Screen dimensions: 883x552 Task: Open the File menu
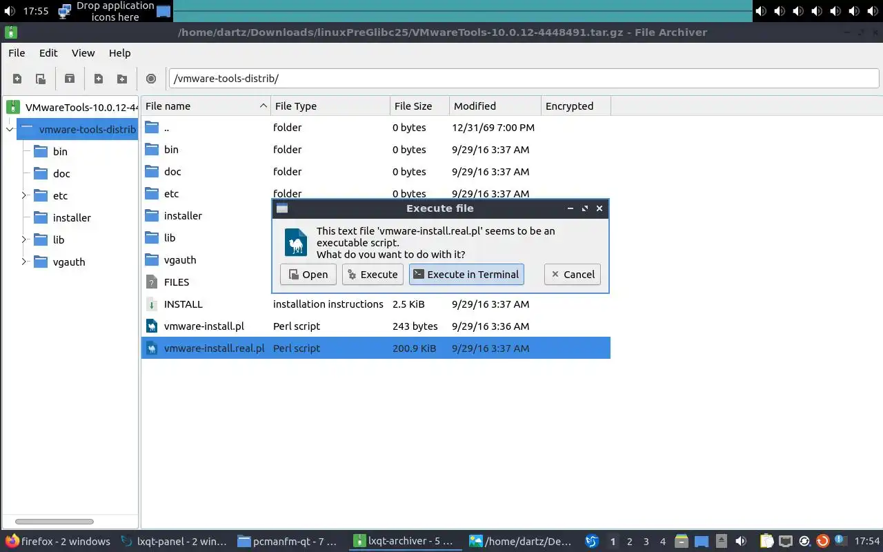pos(17,53)
